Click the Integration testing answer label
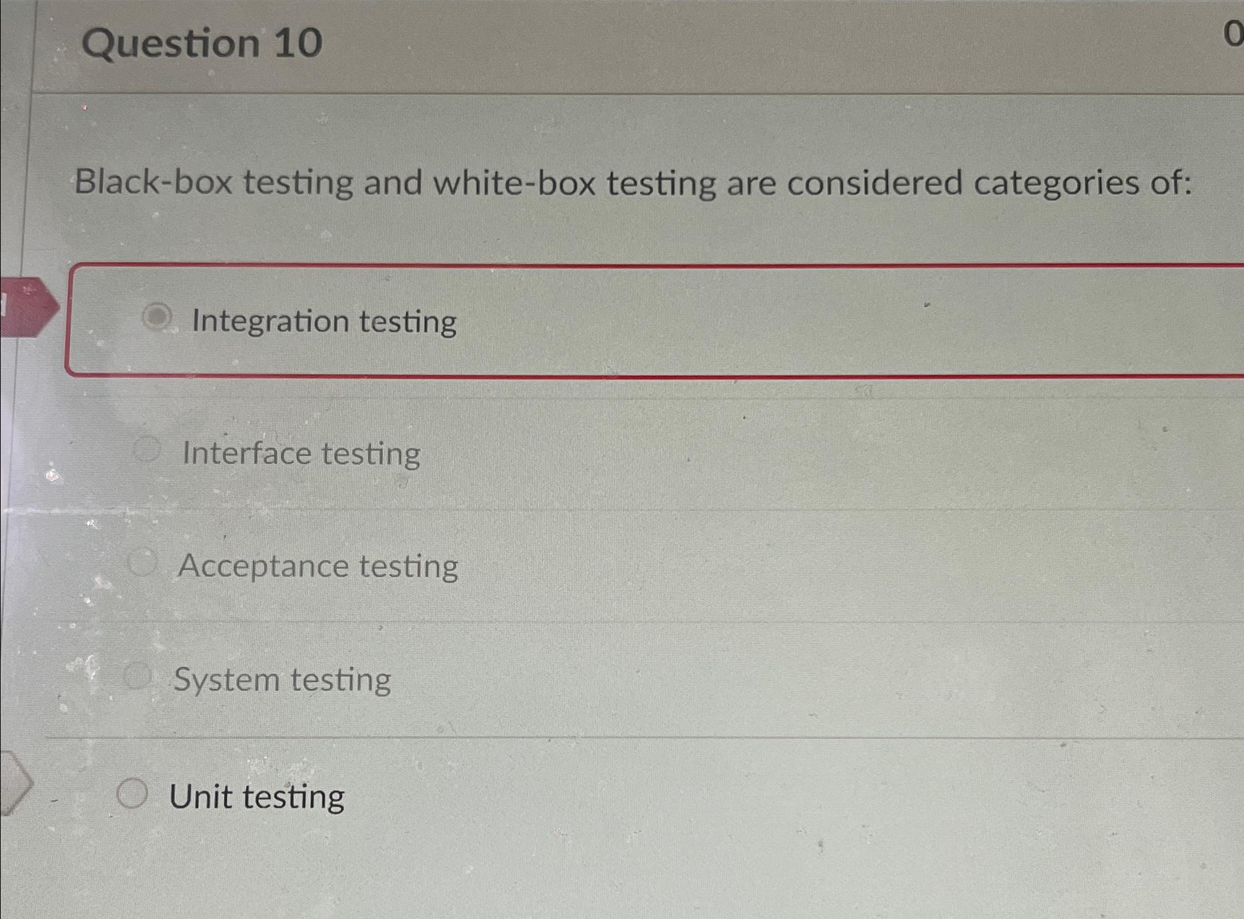The height and width of the screenshot is (919, 1244). [323, 321]
